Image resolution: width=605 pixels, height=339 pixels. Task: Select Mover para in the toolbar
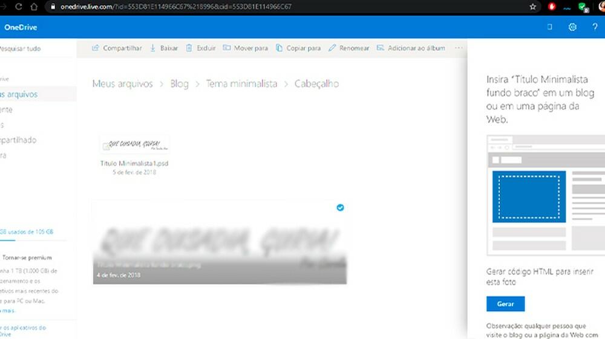[x=245, y=48]
